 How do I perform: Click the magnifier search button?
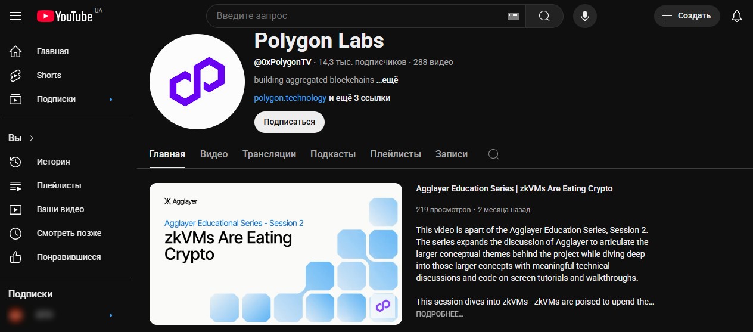click(x=544, y=16)
